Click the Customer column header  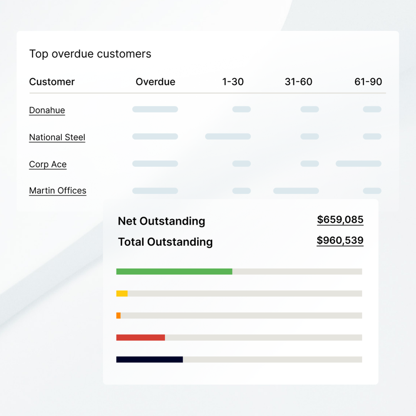(52, 82)
